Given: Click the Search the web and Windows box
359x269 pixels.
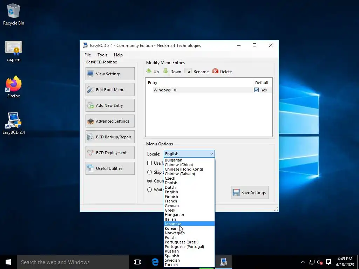Looking at the screenshot, I should (73, 262).
